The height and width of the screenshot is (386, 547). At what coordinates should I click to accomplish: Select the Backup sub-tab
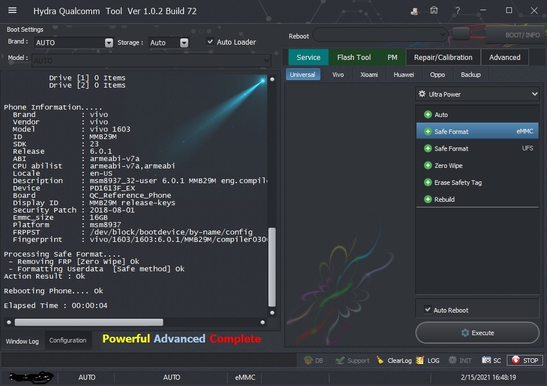click(471, 75)
